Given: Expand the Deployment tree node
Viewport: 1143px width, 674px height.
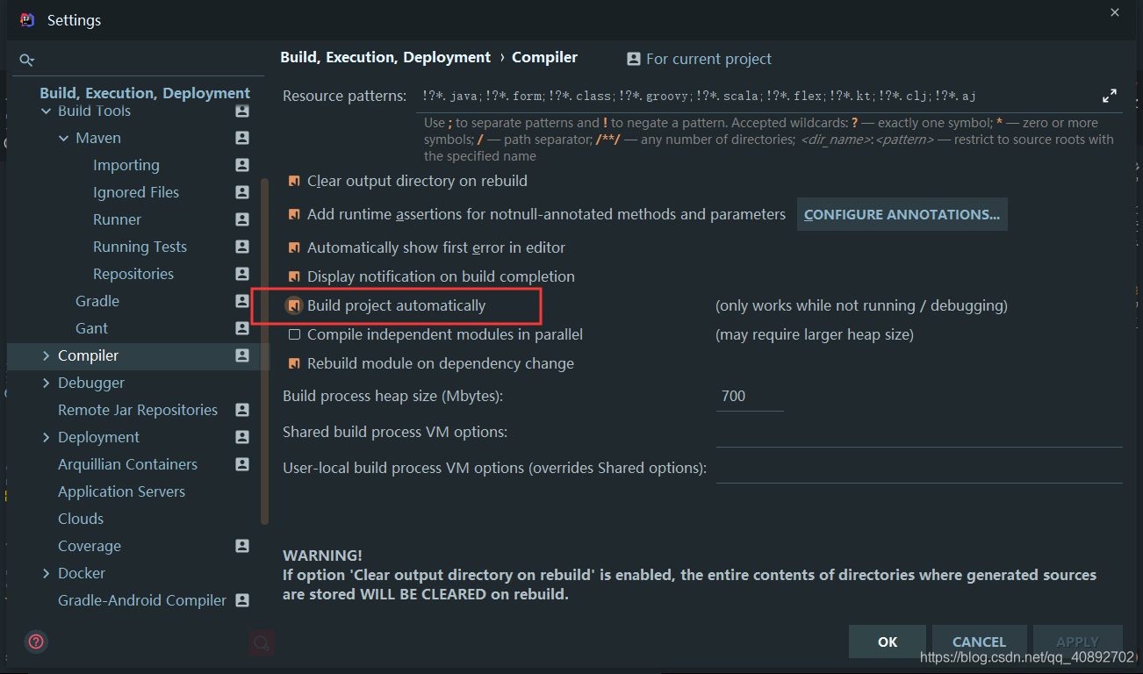Looking at the screenshot, I should (47, 437).
